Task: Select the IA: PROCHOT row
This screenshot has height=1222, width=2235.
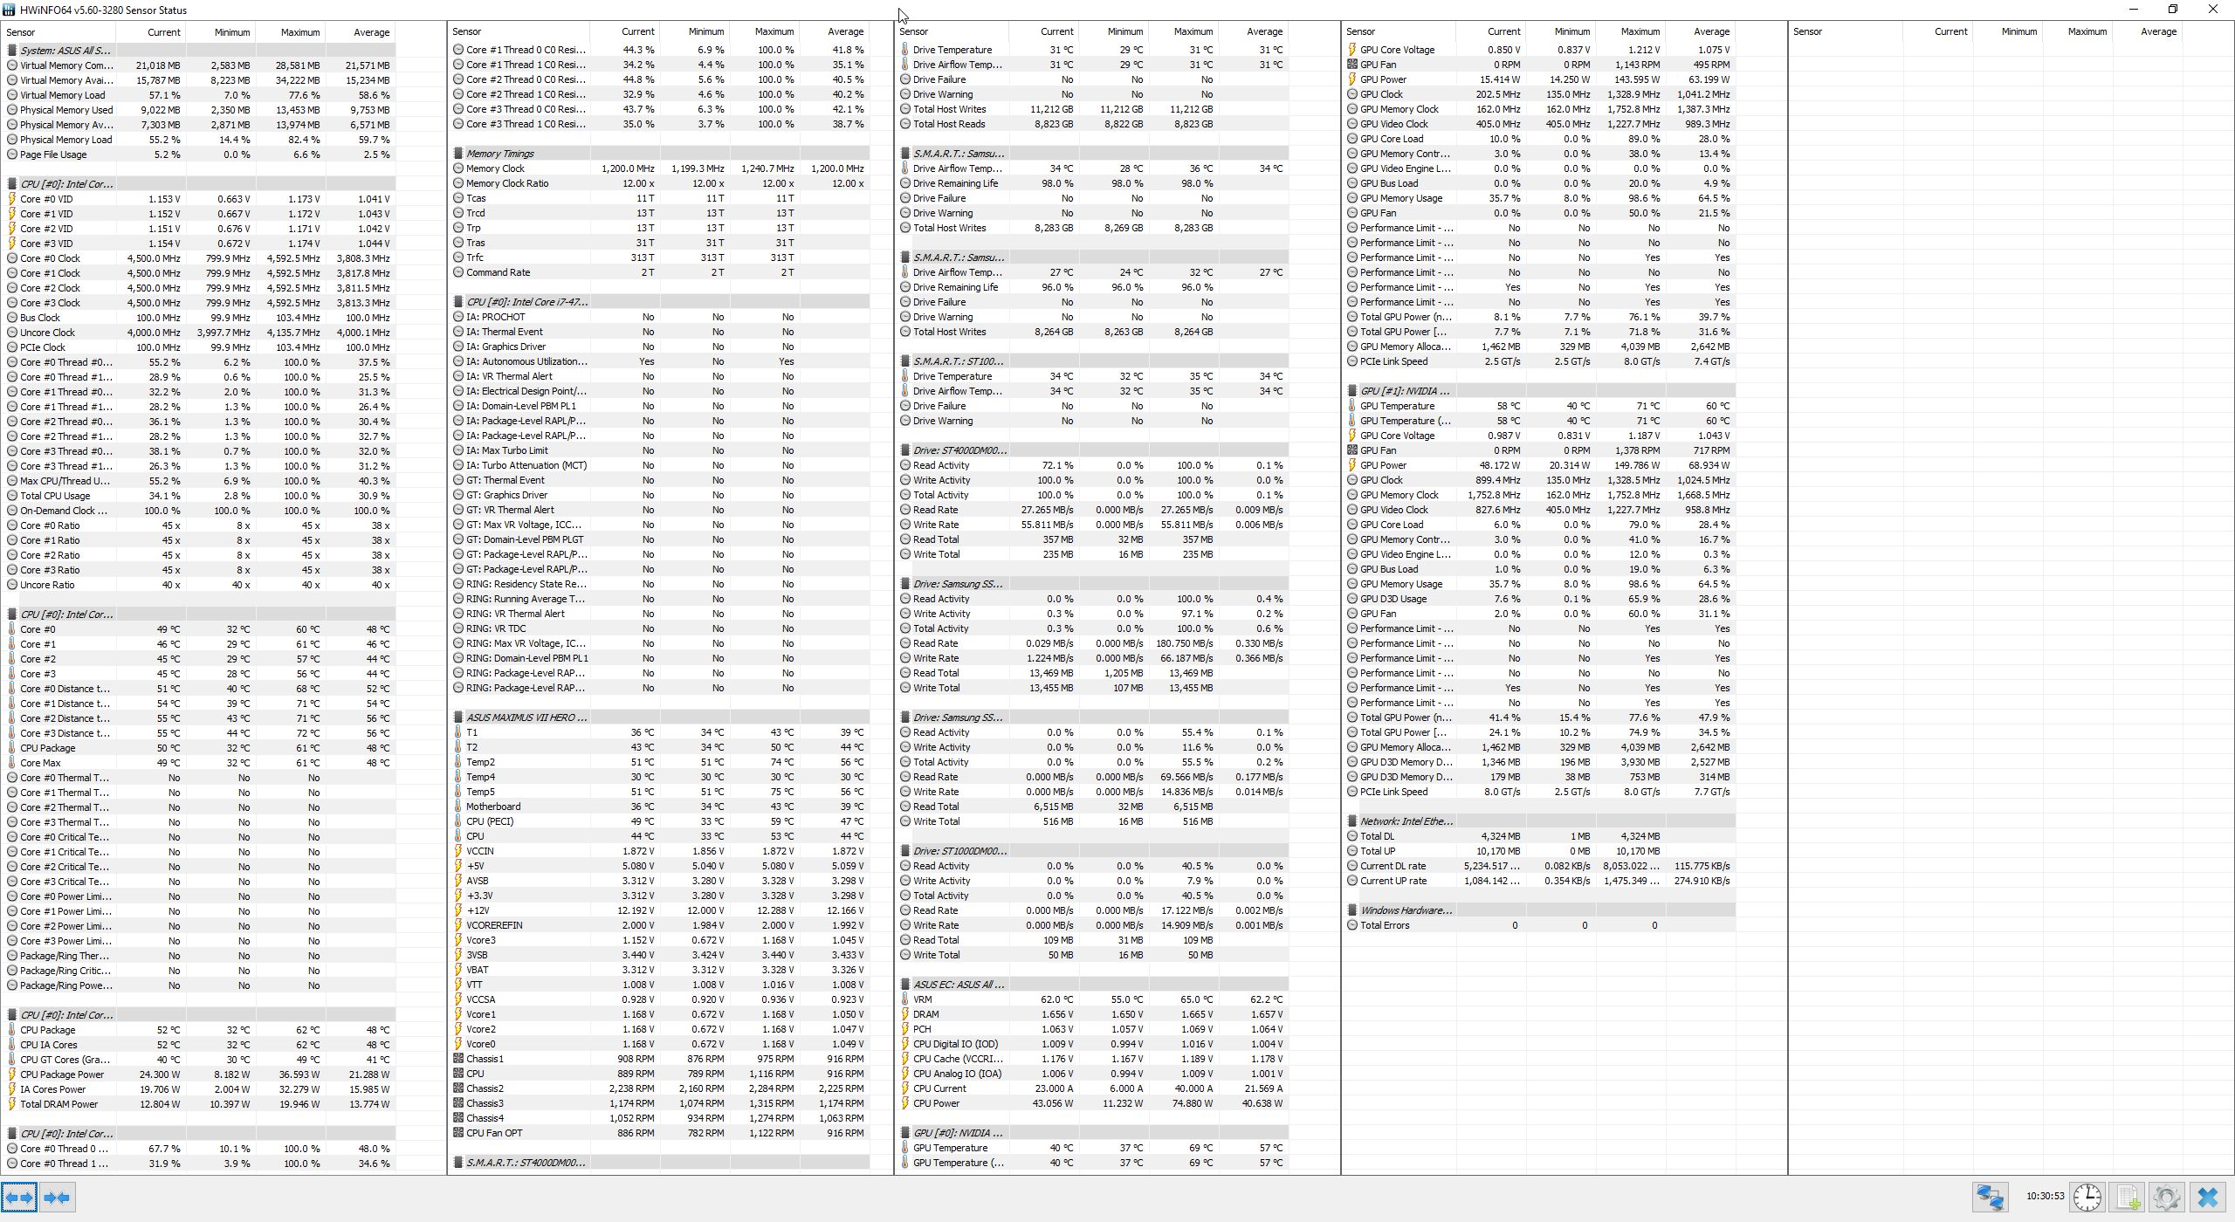Action: pos(660,317)
